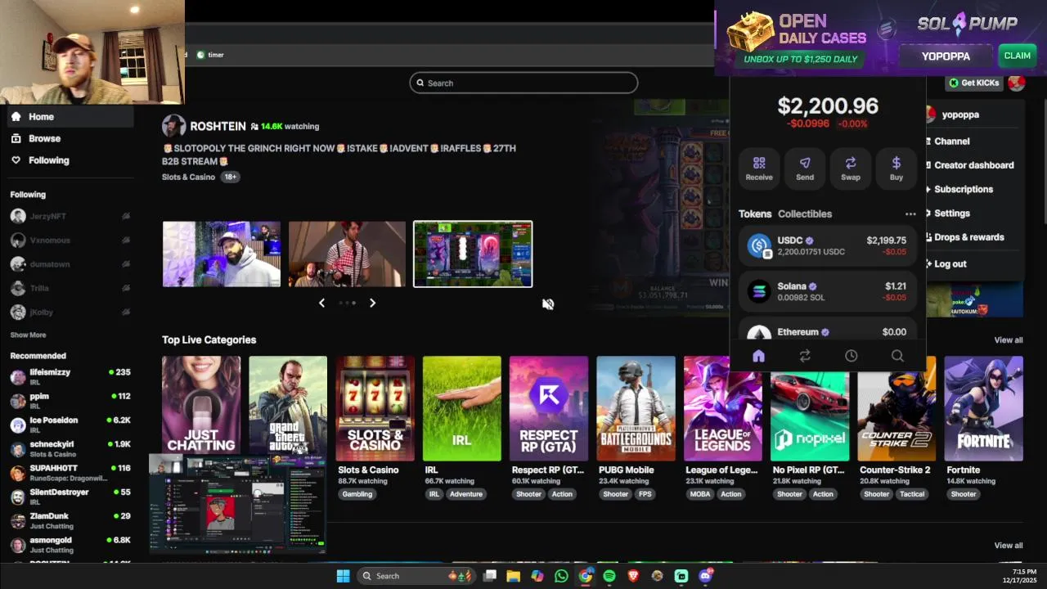Click the timer browser tab
Viewport: 1047px width, 589px height.
(x=210, y=55)
